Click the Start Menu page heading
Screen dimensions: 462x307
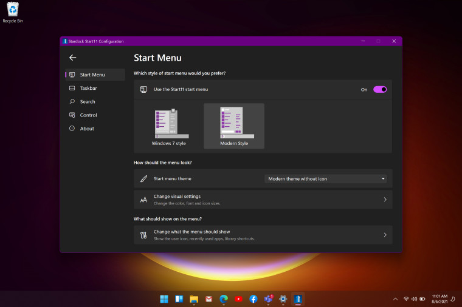pos(157,58)
